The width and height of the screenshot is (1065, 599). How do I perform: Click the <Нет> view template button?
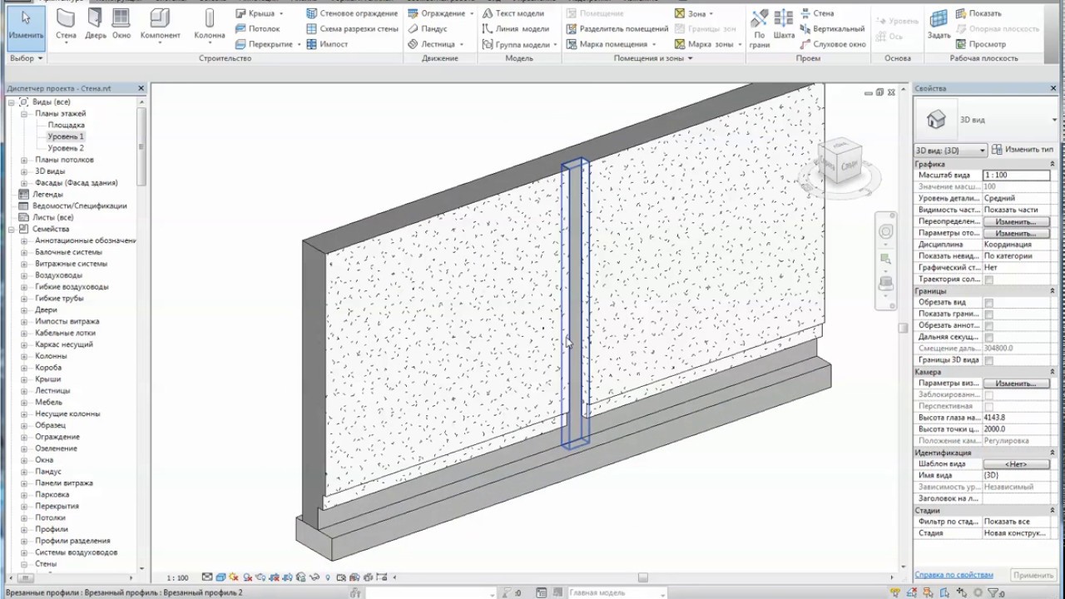coord(1016,464)
